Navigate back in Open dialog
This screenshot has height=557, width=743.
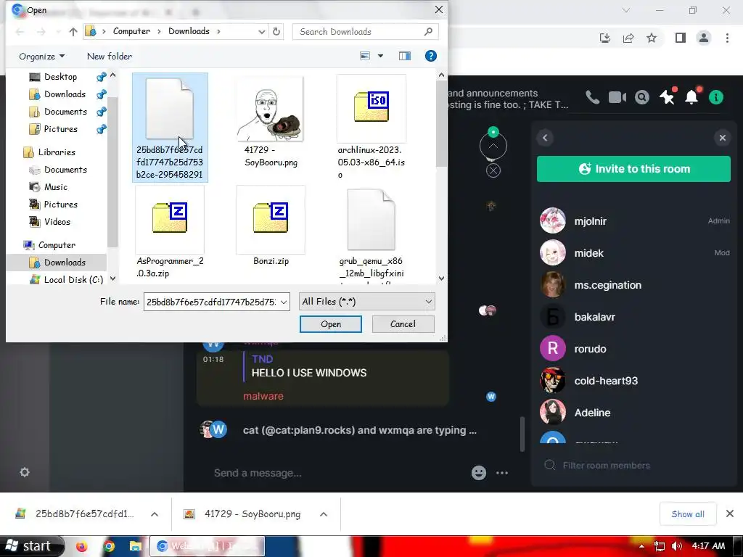coord(20,32)
